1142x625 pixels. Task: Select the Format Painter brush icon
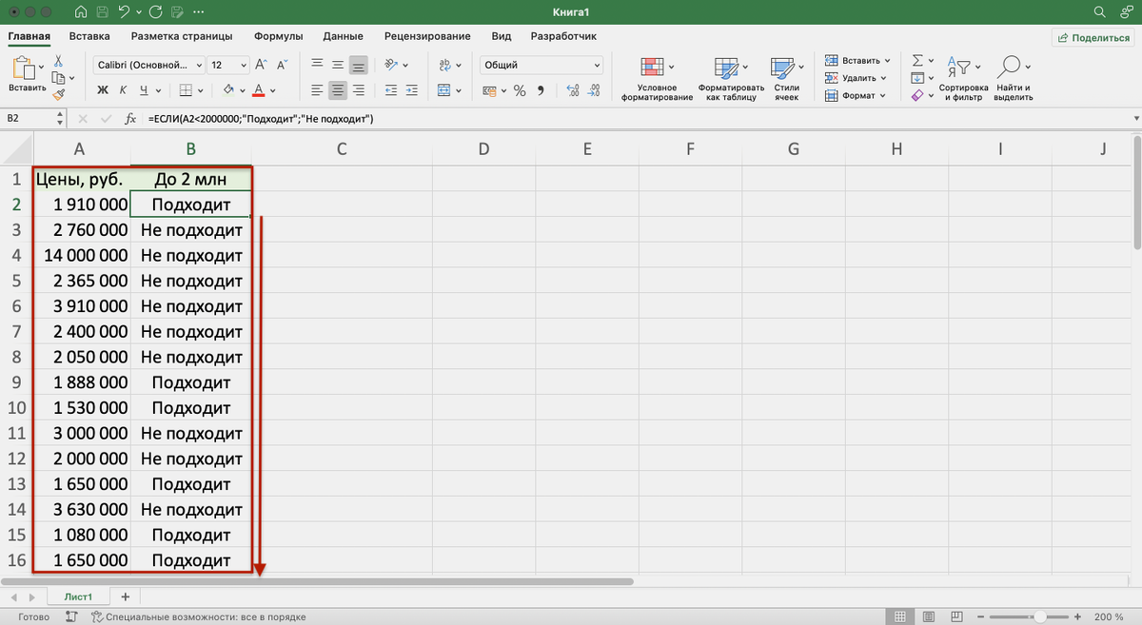pyautogui.click(x=58, y=94)
